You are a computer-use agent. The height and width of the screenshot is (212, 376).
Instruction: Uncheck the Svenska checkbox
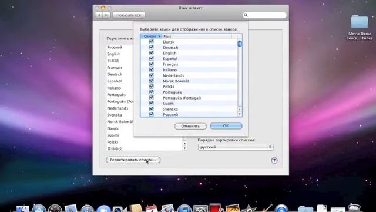[152, 109]
